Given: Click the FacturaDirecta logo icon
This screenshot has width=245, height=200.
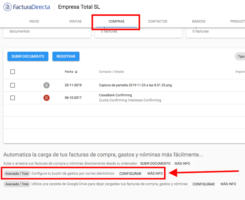Looking at the screenshot, I should (x=7, y=7).
